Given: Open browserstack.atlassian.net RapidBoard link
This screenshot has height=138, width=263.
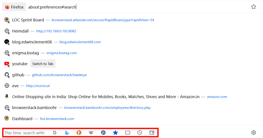Looking at the screenshot, I should pyautogui.click(x=103, y=20).
